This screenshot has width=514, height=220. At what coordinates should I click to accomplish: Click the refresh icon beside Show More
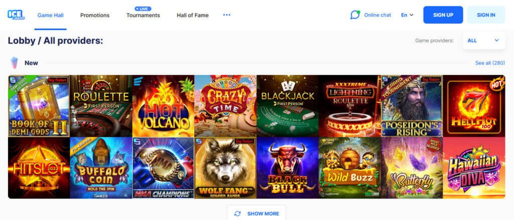point(237,213)
